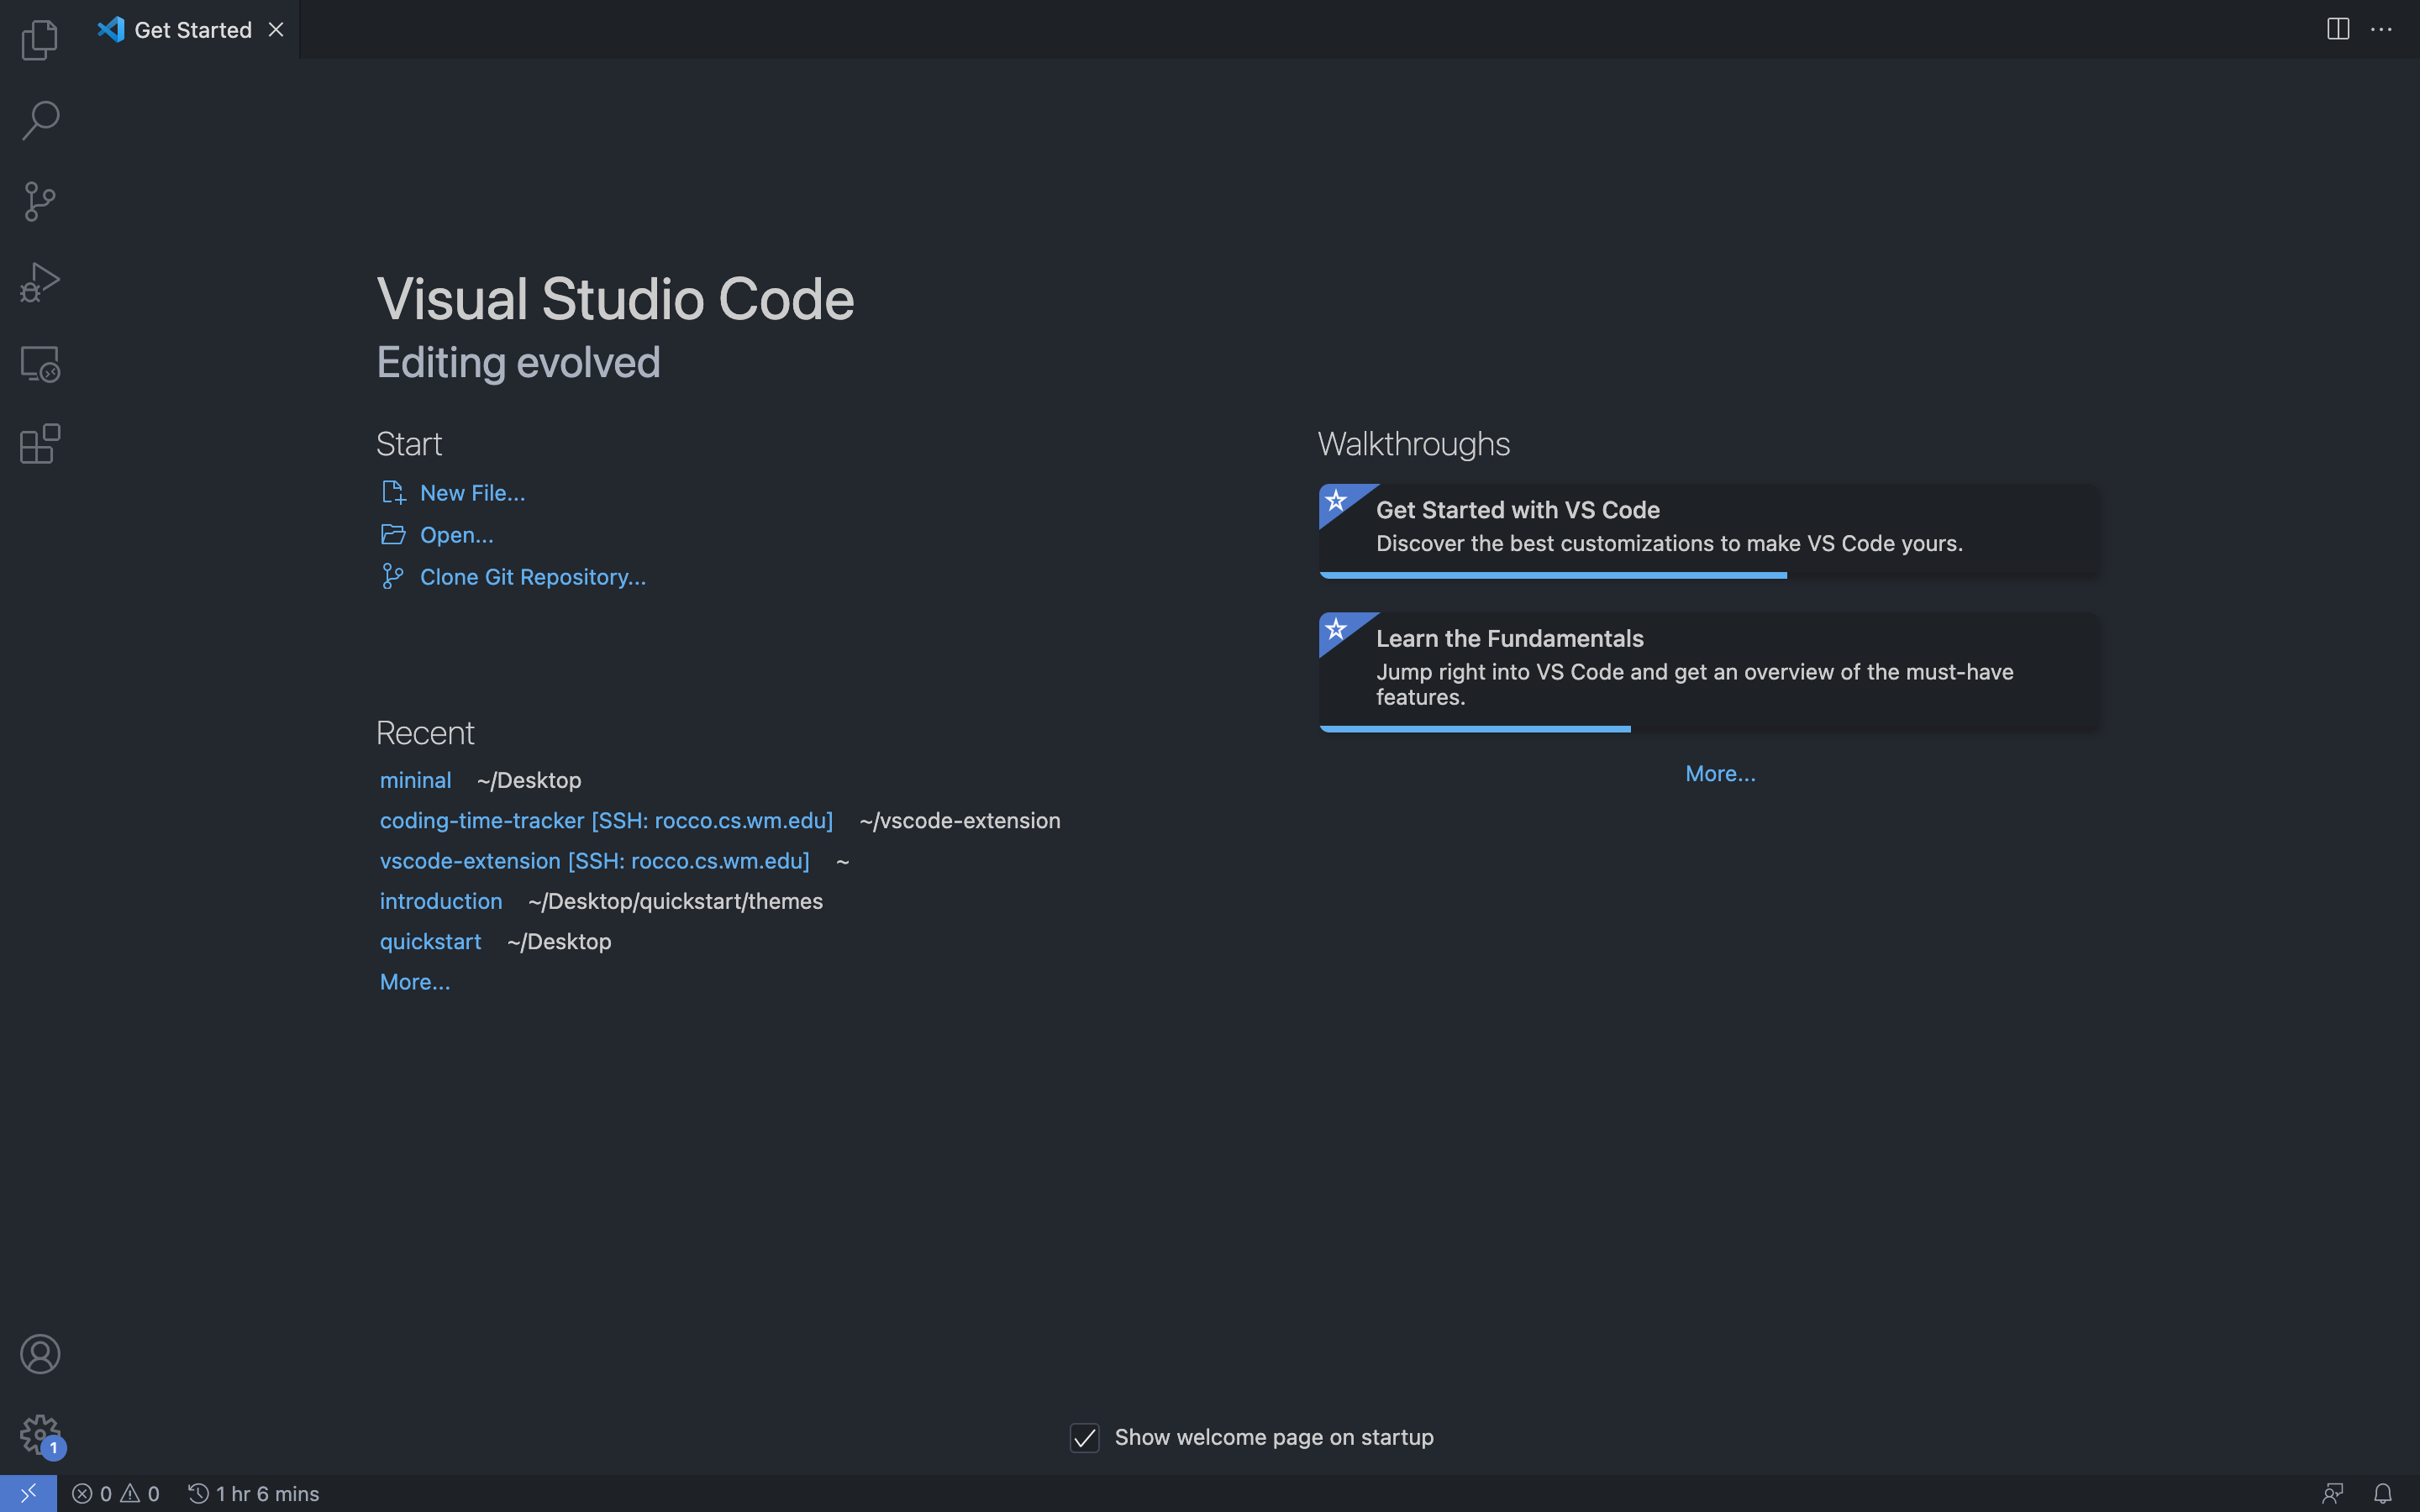
Task: Toggle Show welcome page on startup checkbox
Action: [x=1085, y=1437]
